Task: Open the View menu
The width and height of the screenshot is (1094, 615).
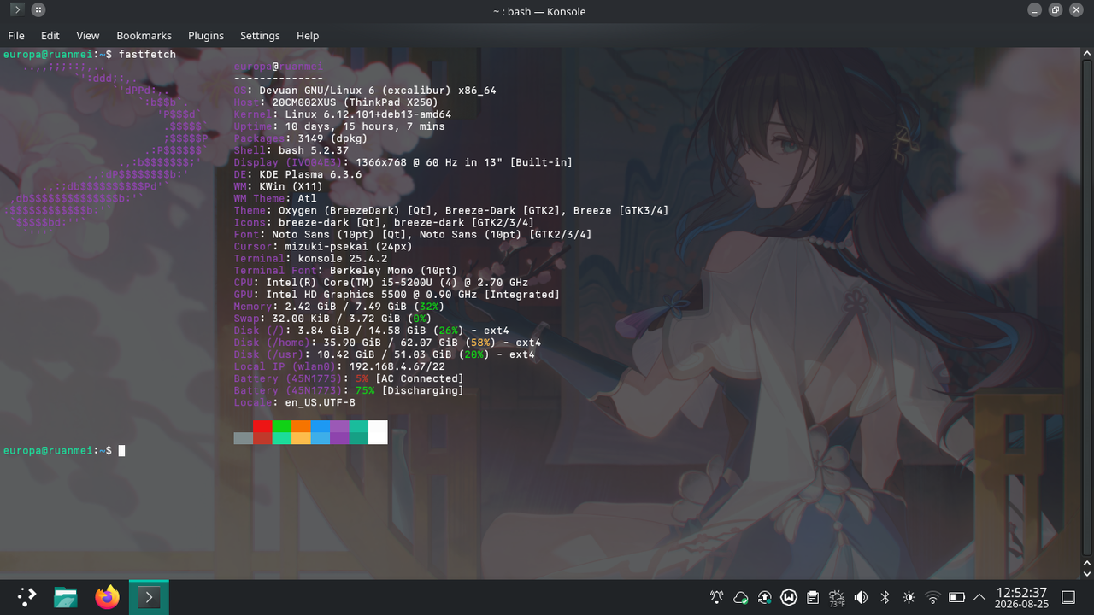Action: coord(88,36)
